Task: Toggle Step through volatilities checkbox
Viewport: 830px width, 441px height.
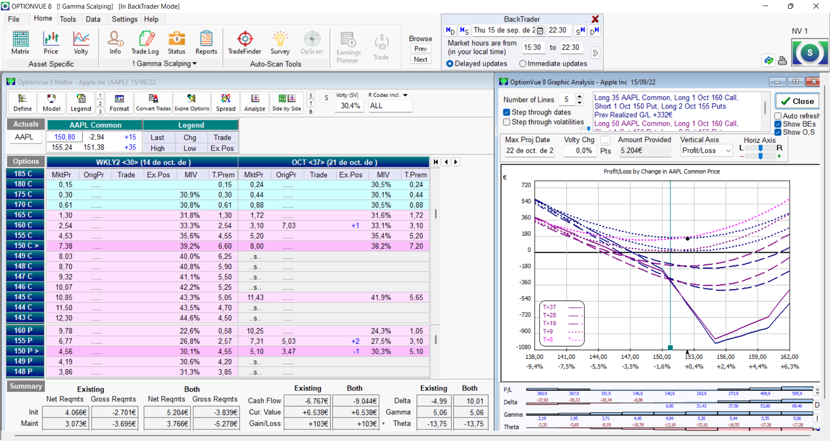Action: coord(507,122)
